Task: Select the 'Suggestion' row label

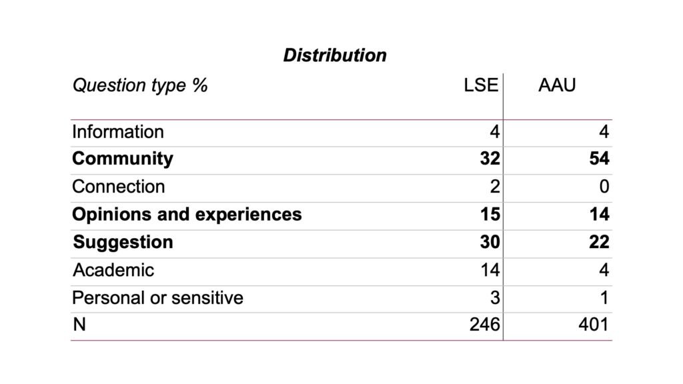Action: 123,242
